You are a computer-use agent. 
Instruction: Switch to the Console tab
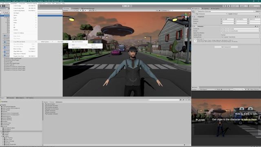[11, 98]
